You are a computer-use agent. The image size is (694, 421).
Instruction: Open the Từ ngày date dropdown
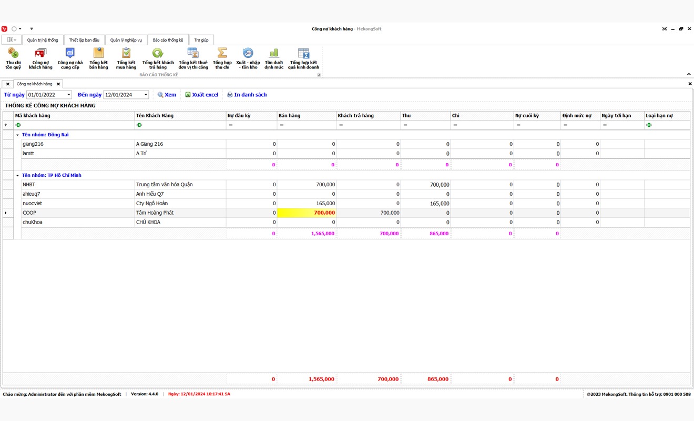click(x=68, y=95)
